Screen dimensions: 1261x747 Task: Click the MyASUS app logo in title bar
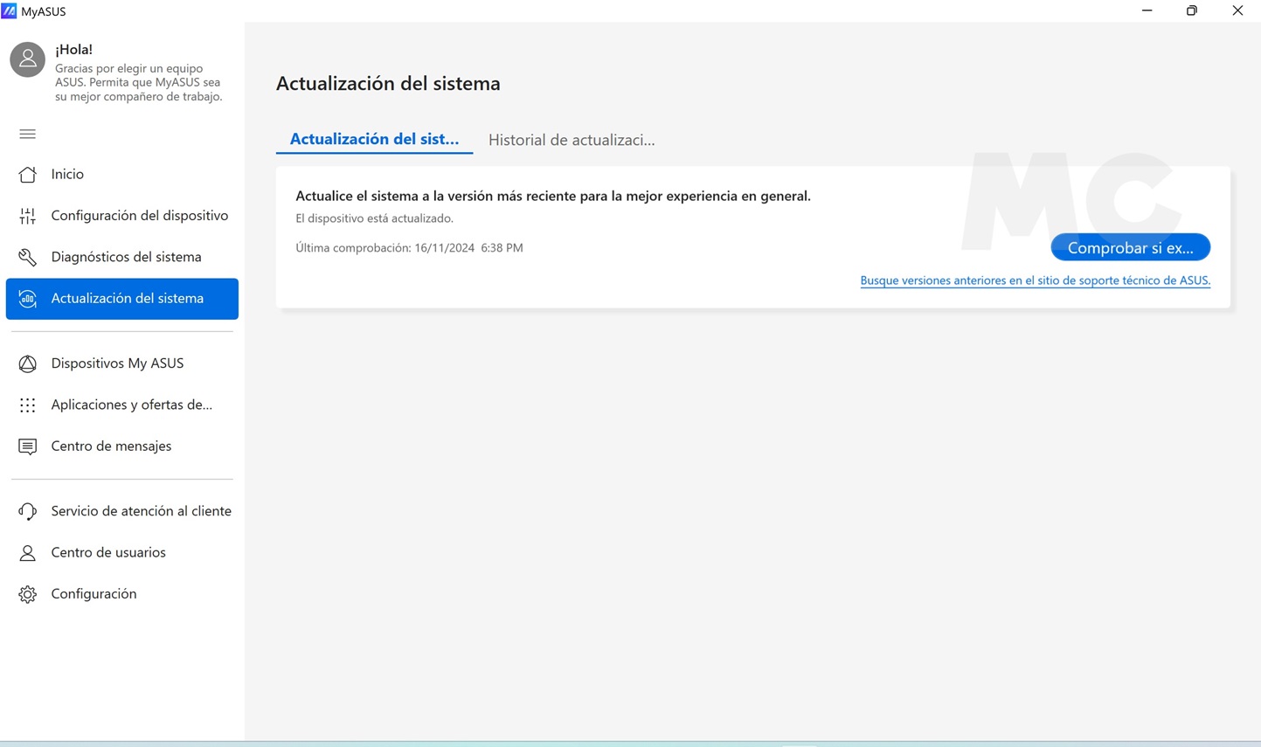[x=9, y=10]
